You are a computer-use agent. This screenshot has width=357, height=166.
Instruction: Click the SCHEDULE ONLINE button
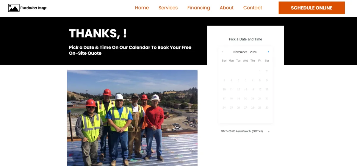coord(311,8)
